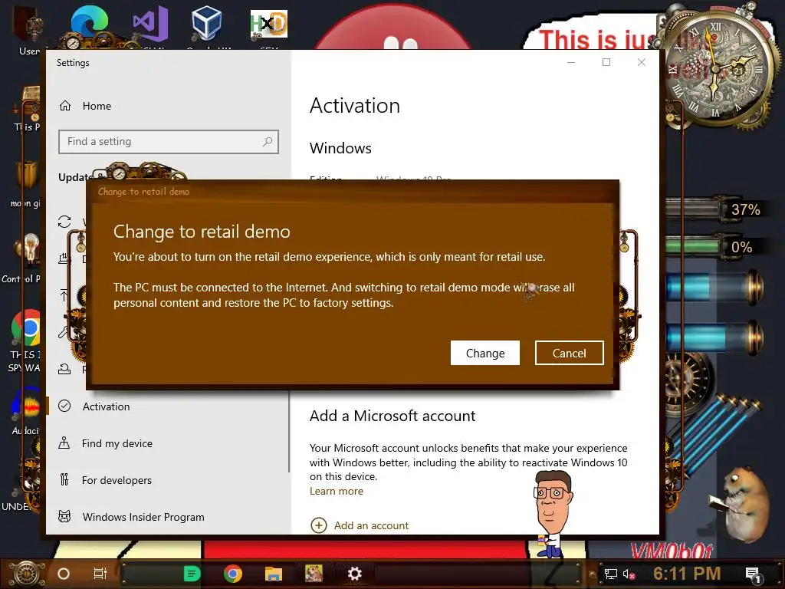785x589 pixels.
Task: Open For developers settings page
Action: pyautogui.click(x=117, y=480)
